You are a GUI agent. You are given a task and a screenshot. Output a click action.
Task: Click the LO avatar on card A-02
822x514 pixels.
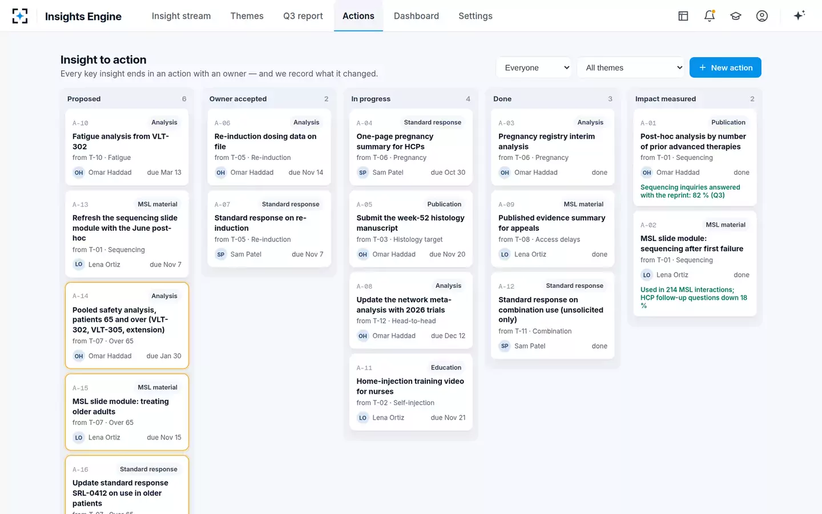(x=647, y=275)
